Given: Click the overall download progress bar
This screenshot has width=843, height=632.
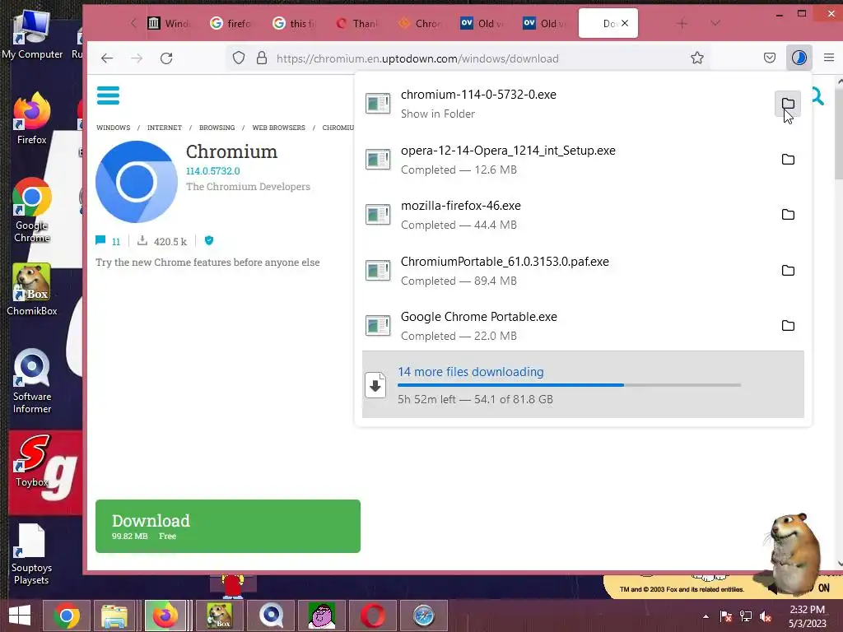Looking at the screenshot, I should pos(569,385).
